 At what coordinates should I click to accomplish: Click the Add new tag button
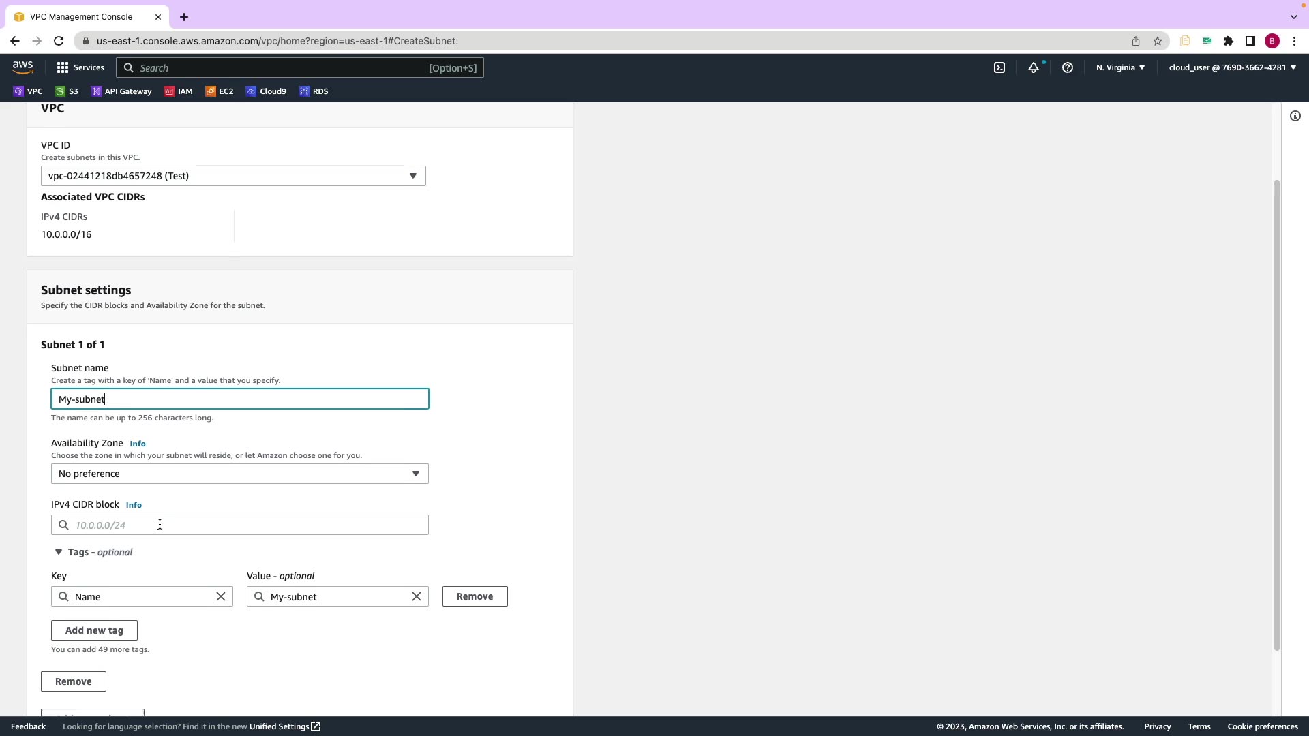[94, 630]
